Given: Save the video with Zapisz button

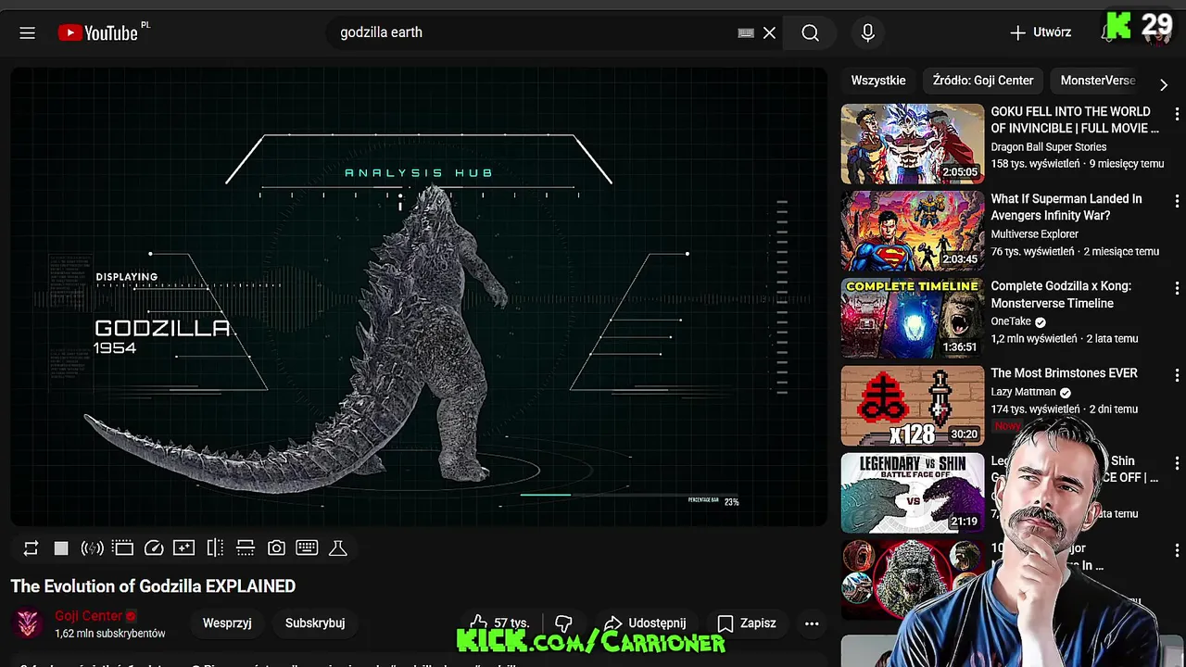Looking at the screenshot, I should pyautogui.click(x=747, y=623).
